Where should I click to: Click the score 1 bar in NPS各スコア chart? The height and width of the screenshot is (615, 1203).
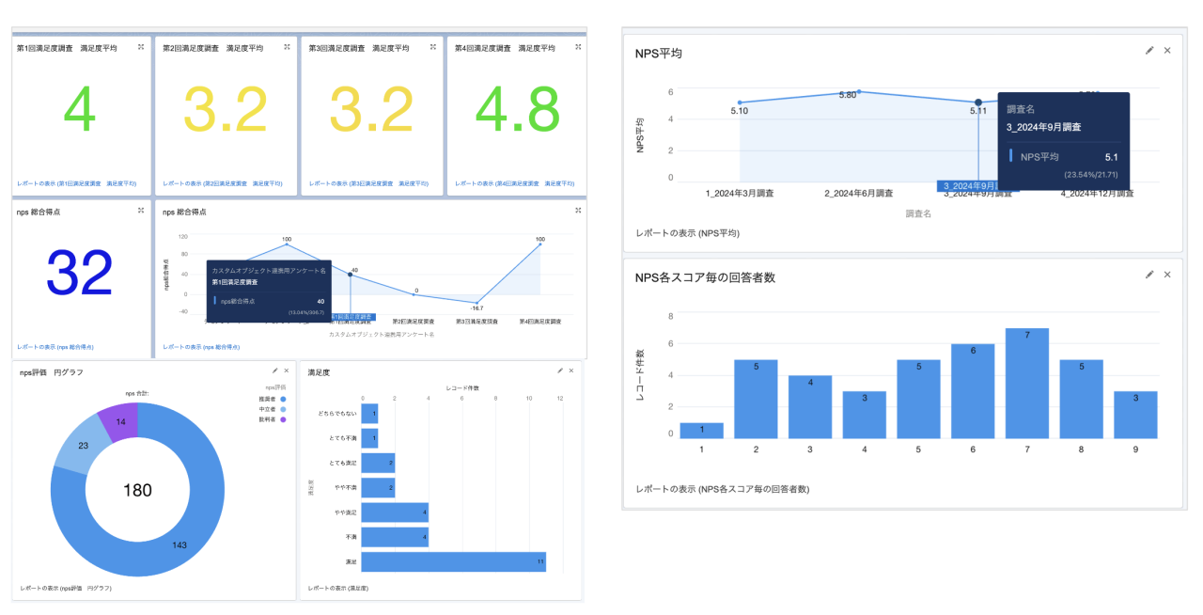pyautogui.click(x=701, y=431)
